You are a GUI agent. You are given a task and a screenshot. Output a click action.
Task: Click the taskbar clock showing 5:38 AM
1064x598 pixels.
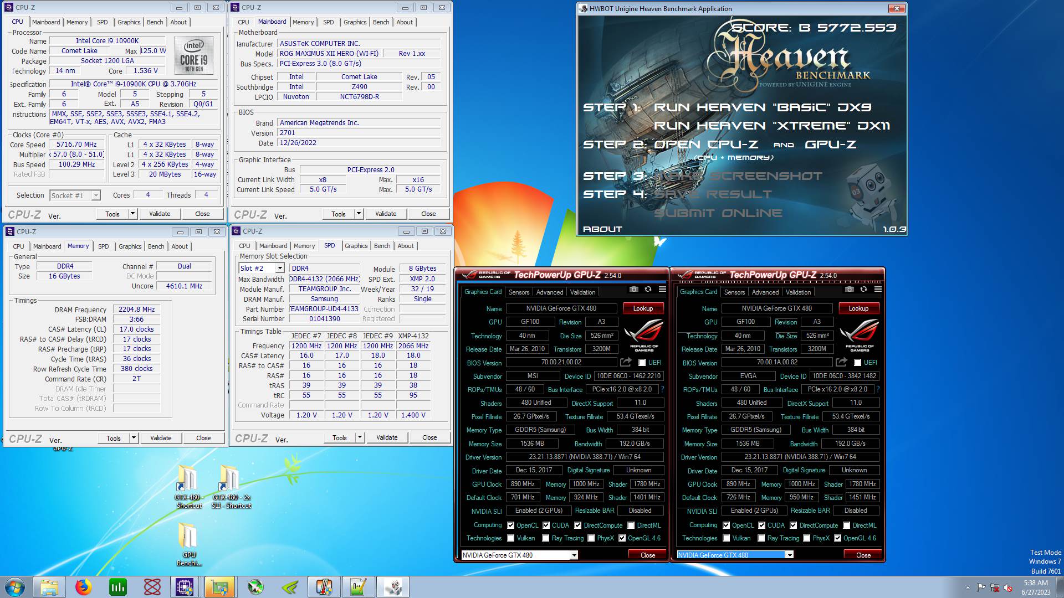coord(1036,587)
